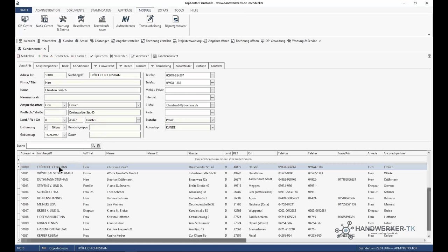
Task: Decrease Entfernung with left stepper arrow
Action: (46, 127)
